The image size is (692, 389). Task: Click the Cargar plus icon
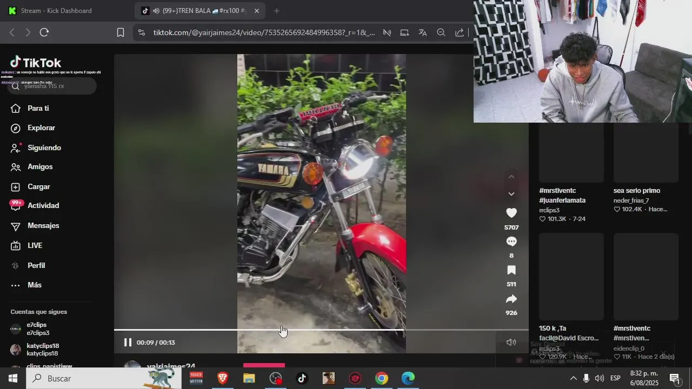pyautogui.click(x=16, y=187)
